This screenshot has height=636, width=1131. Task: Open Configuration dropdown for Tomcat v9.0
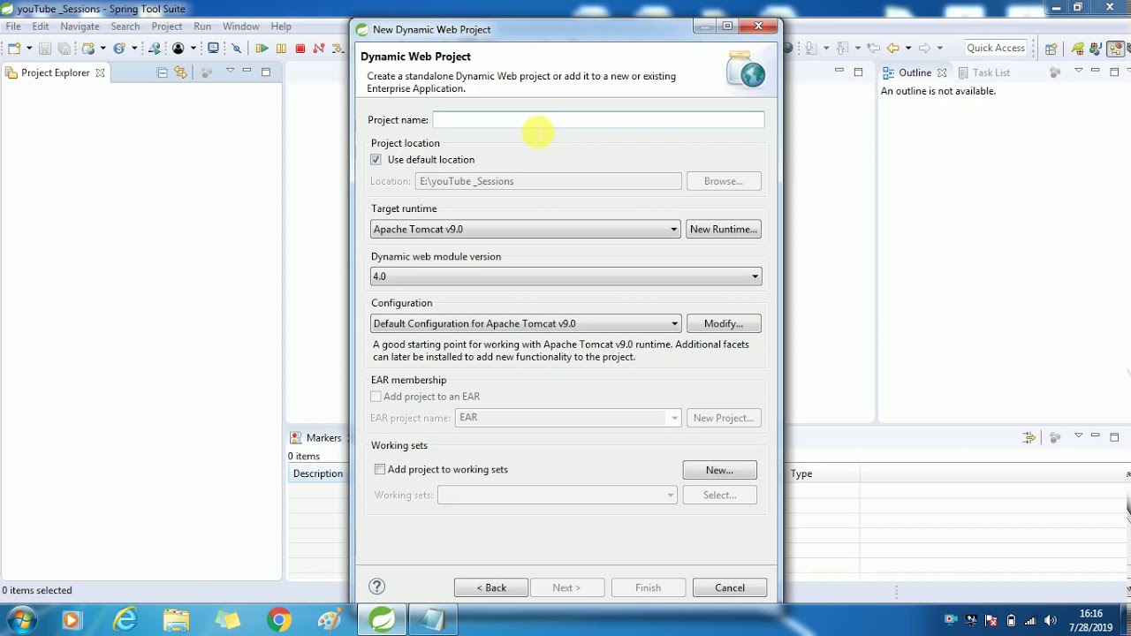(x=526, y=324)
